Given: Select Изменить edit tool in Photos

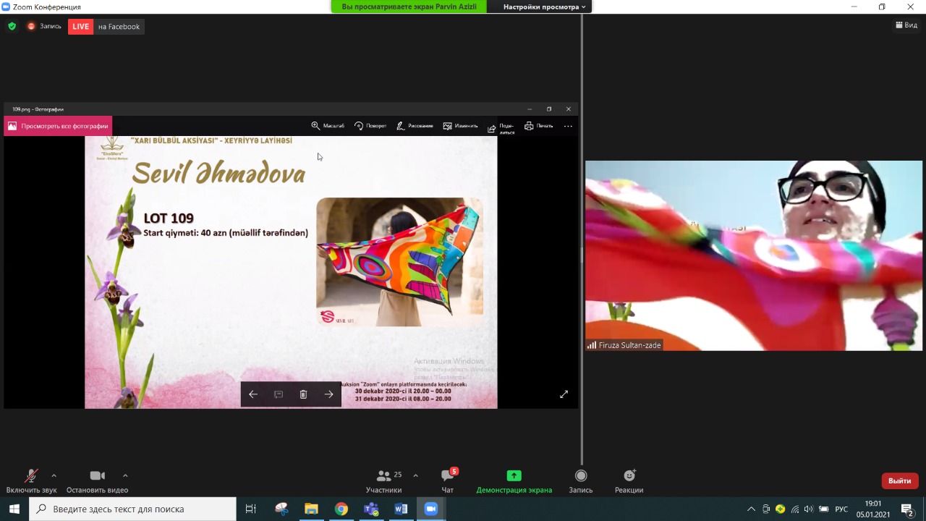Looking at the screenshot, I should [461, 126].
